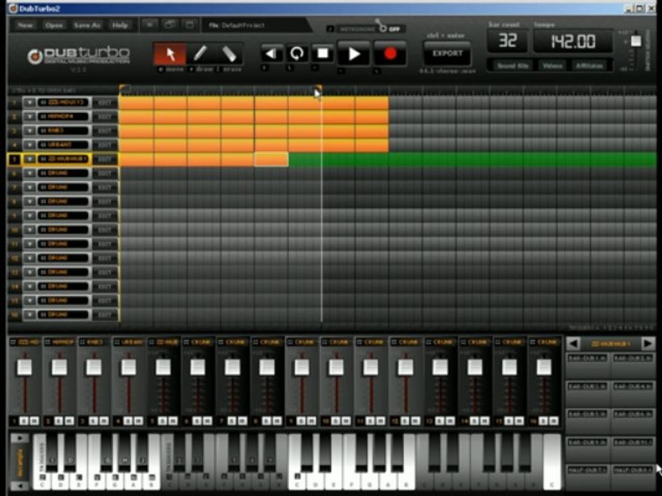Screen dimensions: 662x496
Task: Toggle solo on mixer channel 1
Action: (25, 420)
